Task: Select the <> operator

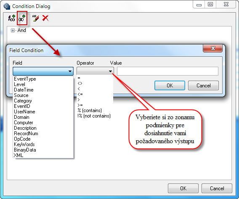Action: click(95, 83)
